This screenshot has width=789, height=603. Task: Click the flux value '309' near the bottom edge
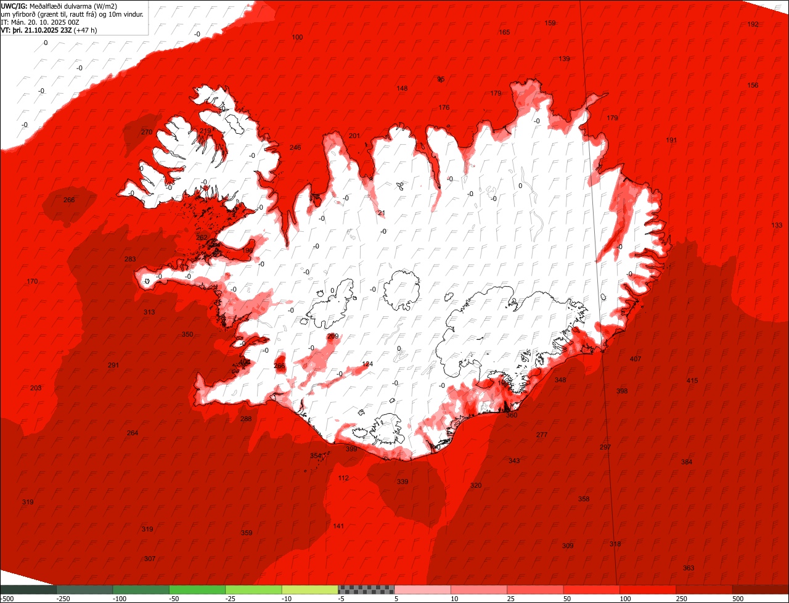568,546
